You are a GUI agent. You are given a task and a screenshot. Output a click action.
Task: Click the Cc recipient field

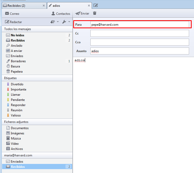139,33
